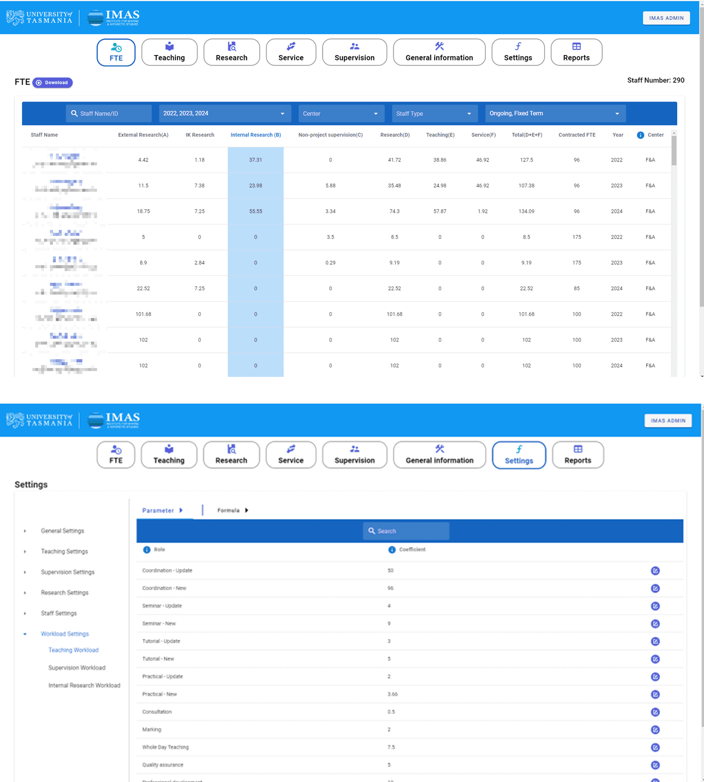
Task: Click the info icon beside Center column header
Action: pyautogui.click(x=640, y=135)
